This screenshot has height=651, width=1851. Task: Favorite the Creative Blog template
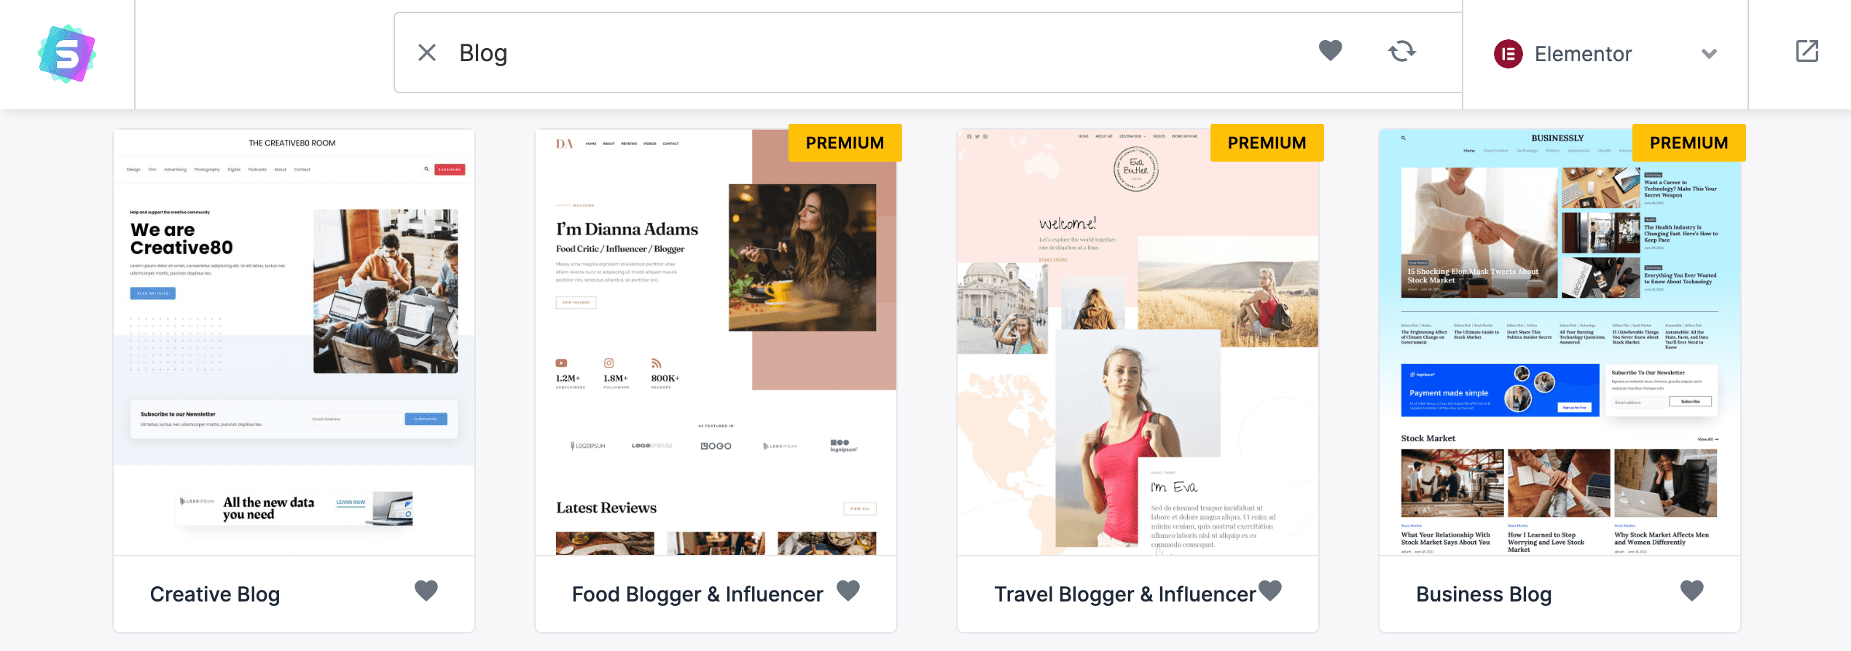[x=426, y=591]
